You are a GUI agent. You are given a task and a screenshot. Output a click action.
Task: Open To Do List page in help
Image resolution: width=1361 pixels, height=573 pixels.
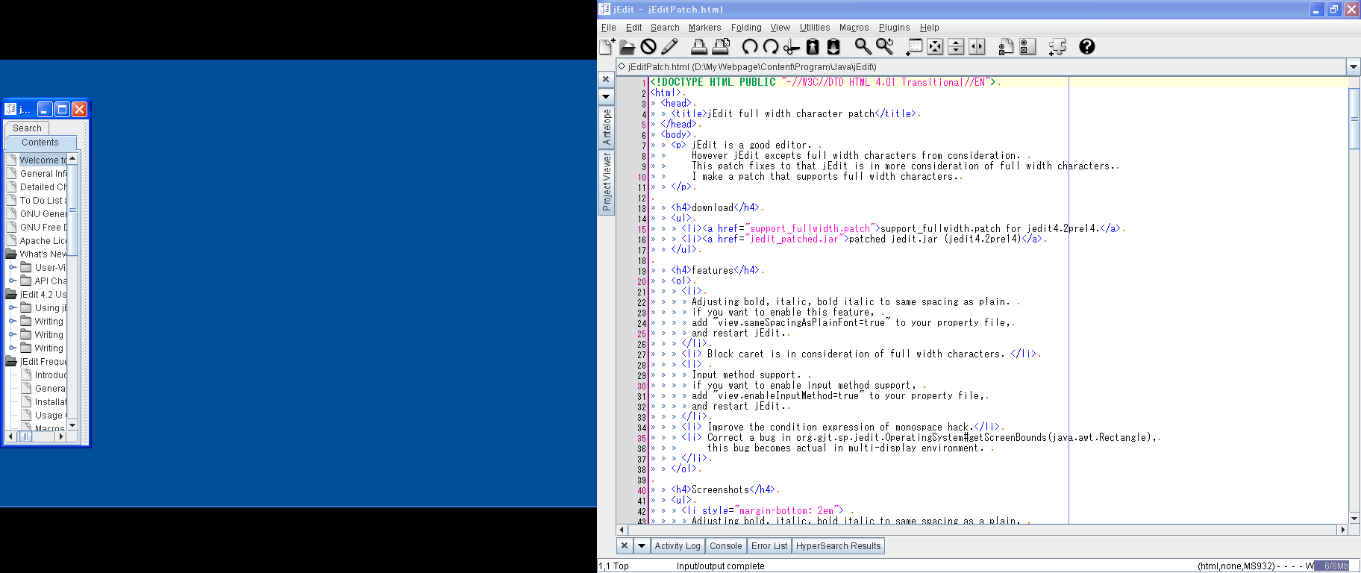click(43, 201)
